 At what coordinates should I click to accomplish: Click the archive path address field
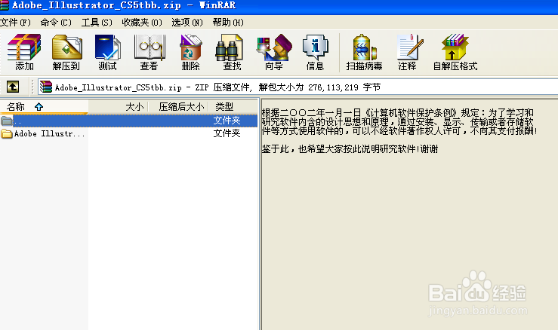pyautogui.click(x=297, y=87)
